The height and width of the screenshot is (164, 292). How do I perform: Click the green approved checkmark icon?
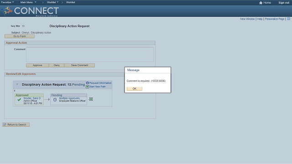pos(19,100)
